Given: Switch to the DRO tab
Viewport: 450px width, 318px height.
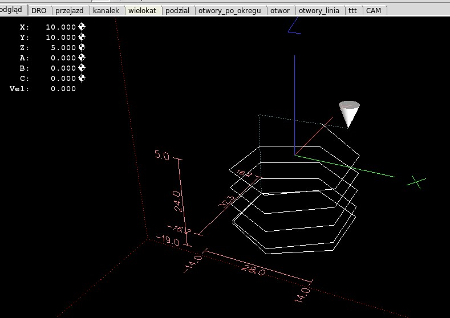Looking at the screenshot, I should click(39, 11).
